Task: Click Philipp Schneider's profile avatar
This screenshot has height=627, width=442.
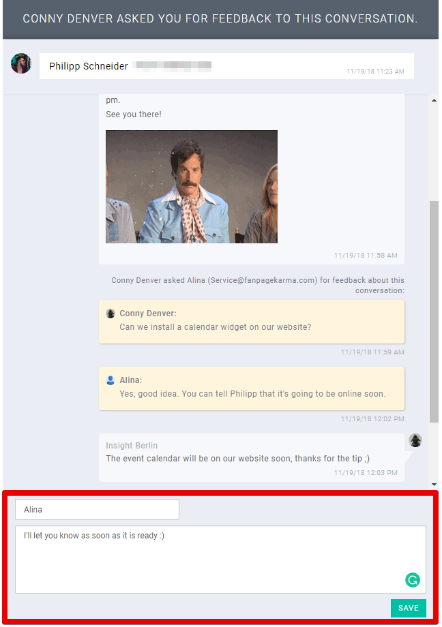Action: tap(21, 64)
